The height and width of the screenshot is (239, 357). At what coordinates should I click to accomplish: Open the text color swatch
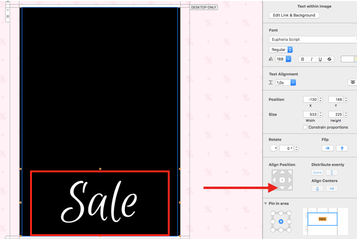pos(347,59)
